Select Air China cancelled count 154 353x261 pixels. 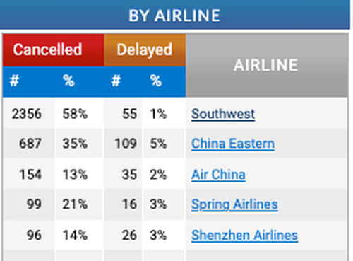[x=29, y=175]
